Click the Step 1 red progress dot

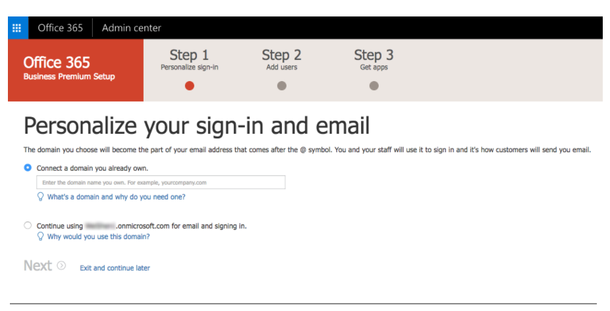tap(190, 86)
